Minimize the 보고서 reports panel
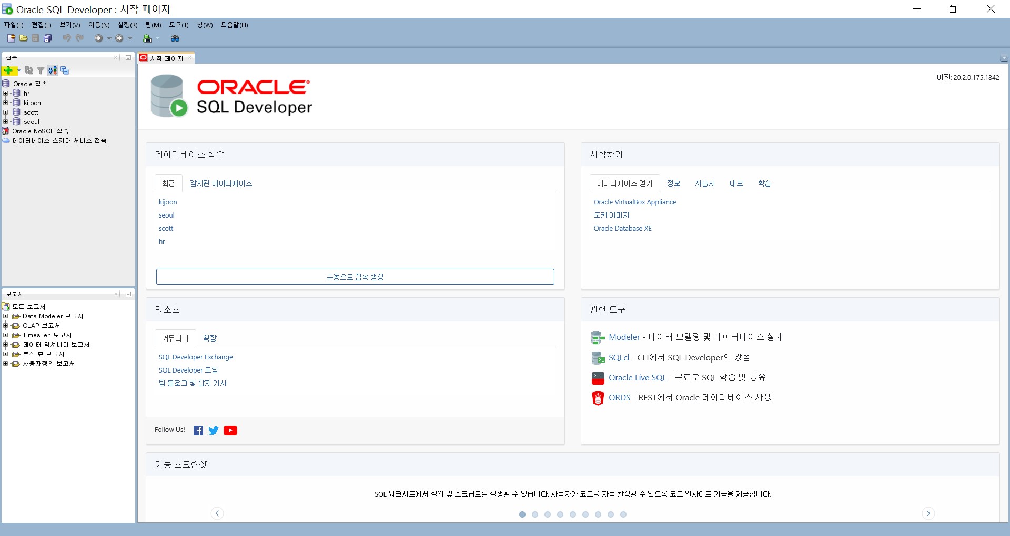 pyautogui.click(x=128, y=294)
